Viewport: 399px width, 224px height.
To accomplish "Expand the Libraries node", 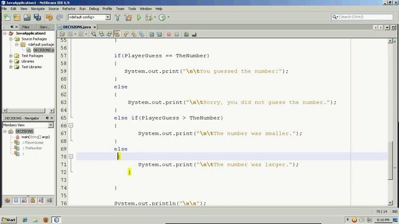I will tap(11, 61).
